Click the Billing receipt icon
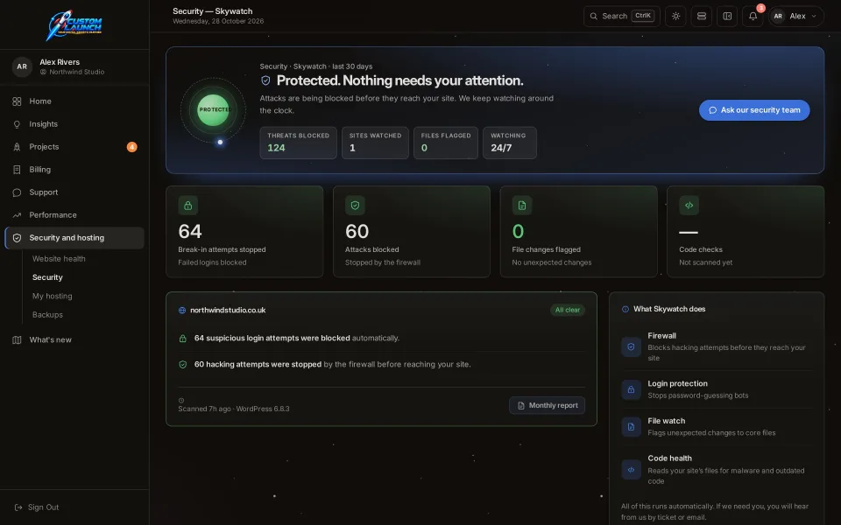 (x=17, y=170)
